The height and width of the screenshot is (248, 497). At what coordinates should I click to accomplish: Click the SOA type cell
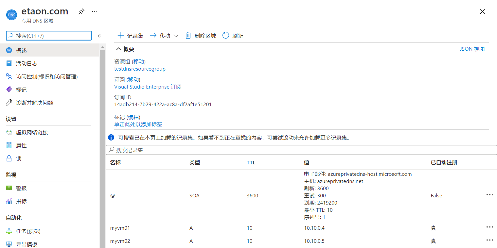tap(194, 195)
